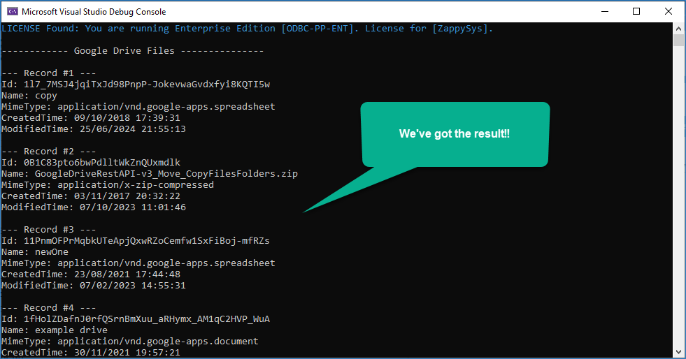Click the 'Name: newOne' line

click(35, 252)
